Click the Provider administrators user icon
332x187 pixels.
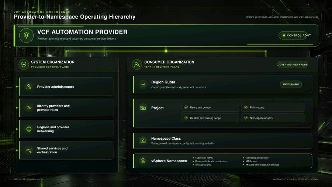point(29,87)
